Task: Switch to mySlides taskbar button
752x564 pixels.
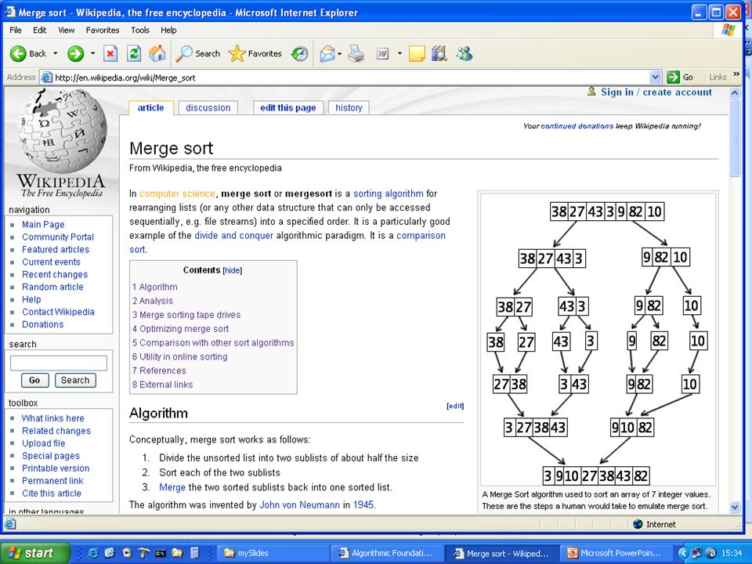Action: coord(272,553)
